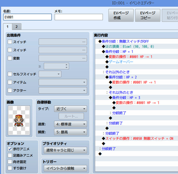178x174 pixels.
Task: Select line 条件分岐：無敵スイッチがOFF
Action: [137, 41]
